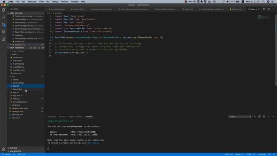Image resolution: width=277 pixels, height=156 pixels.
Task: Open the Terminal menu in the menu bar
Action: [x=64, y=2]
